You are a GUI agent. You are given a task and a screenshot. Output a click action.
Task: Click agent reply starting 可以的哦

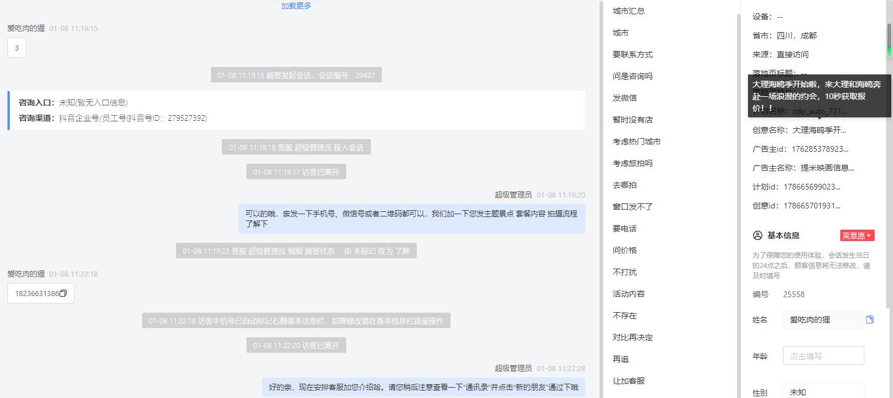tap(412, 219)
